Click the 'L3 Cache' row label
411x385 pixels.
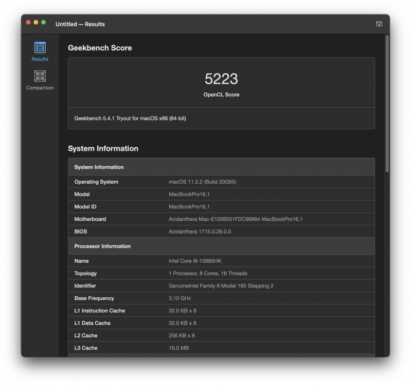click(86, 348)
